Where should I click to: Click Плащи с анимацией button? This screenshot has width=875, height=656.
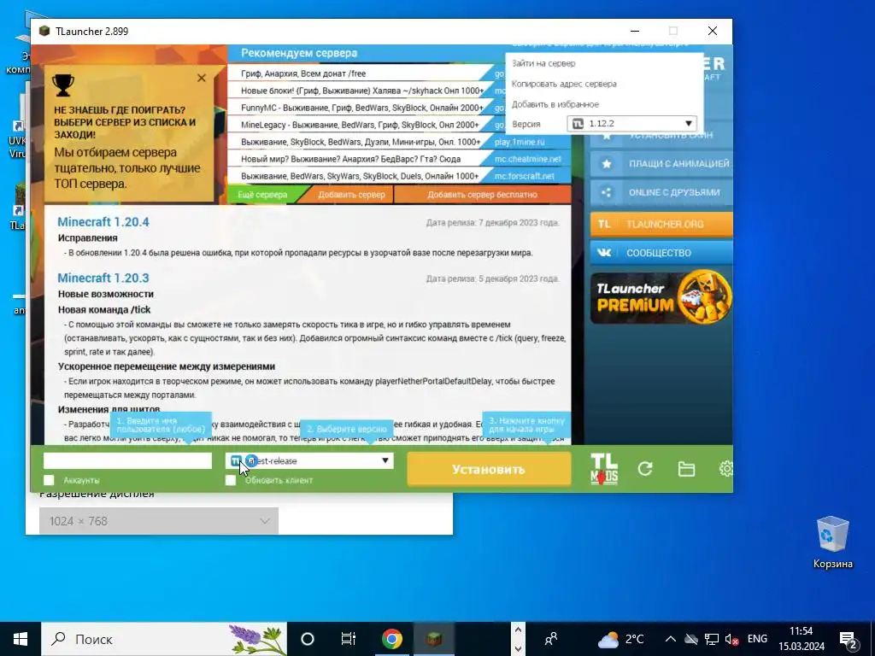point(661,164)
